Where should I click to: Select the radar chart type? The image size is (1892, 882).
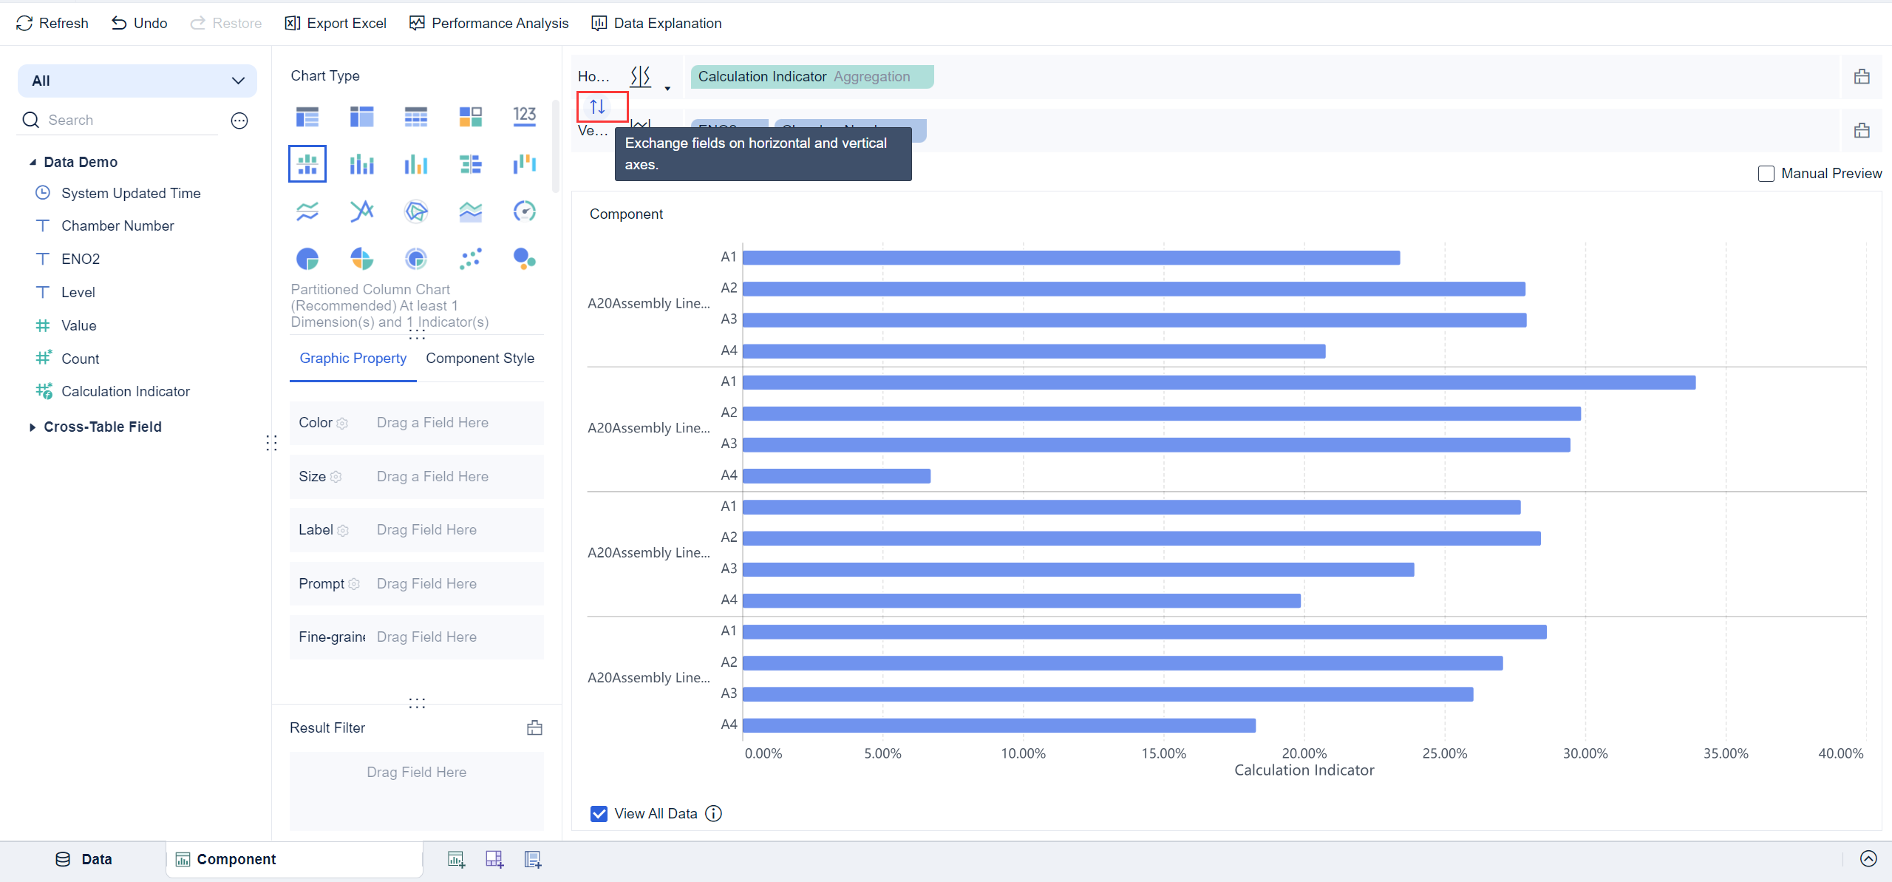[x=416, y=211]
